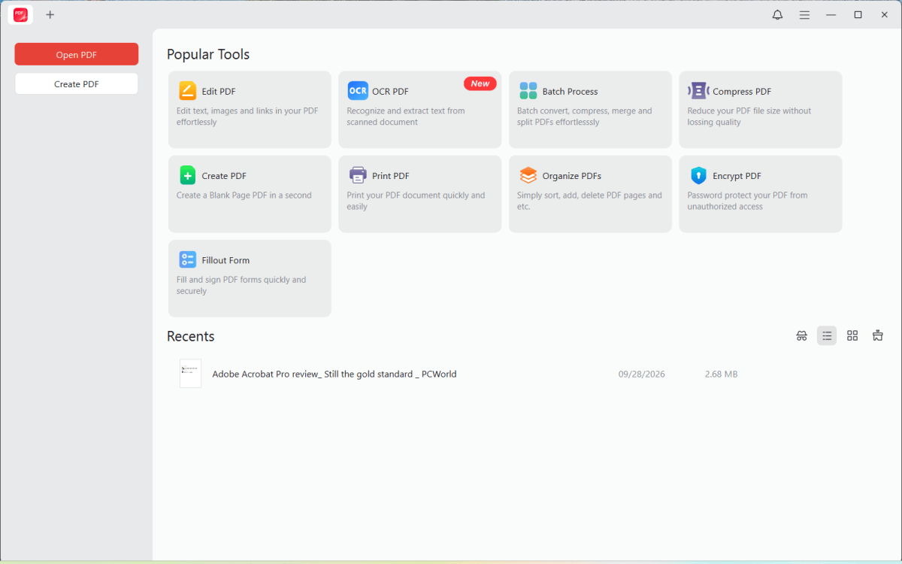
Task: Open notifications with the bell icon
Action: [777, 15]
